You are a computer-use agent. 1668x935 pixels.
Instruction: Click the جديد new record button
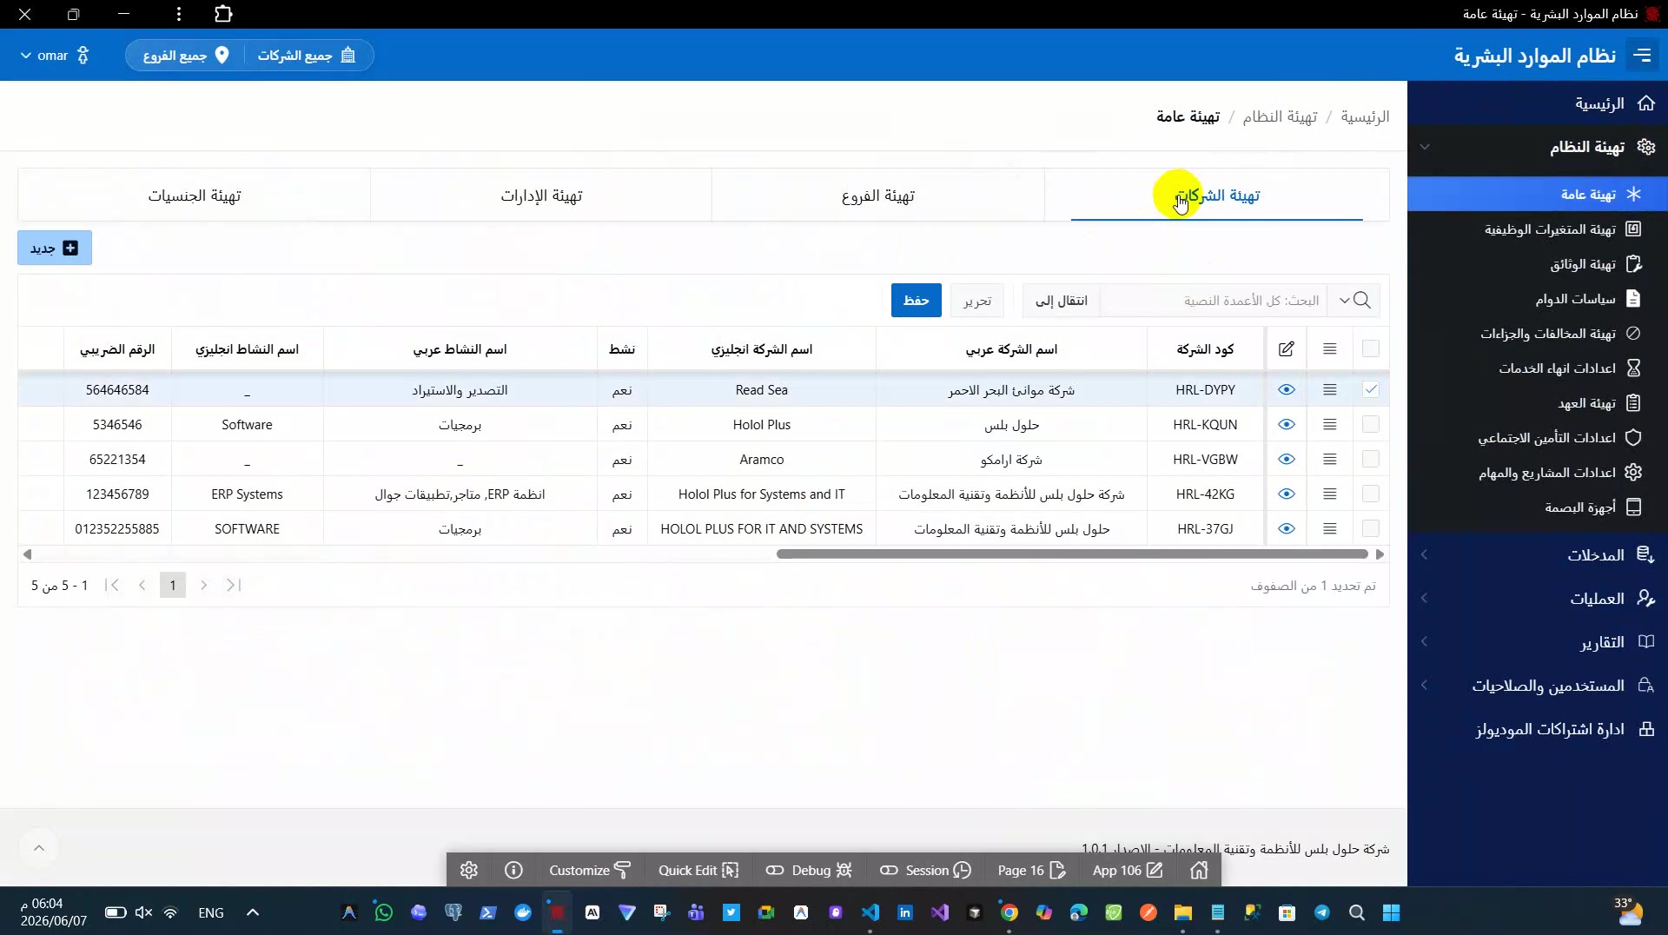pos(55,248)
